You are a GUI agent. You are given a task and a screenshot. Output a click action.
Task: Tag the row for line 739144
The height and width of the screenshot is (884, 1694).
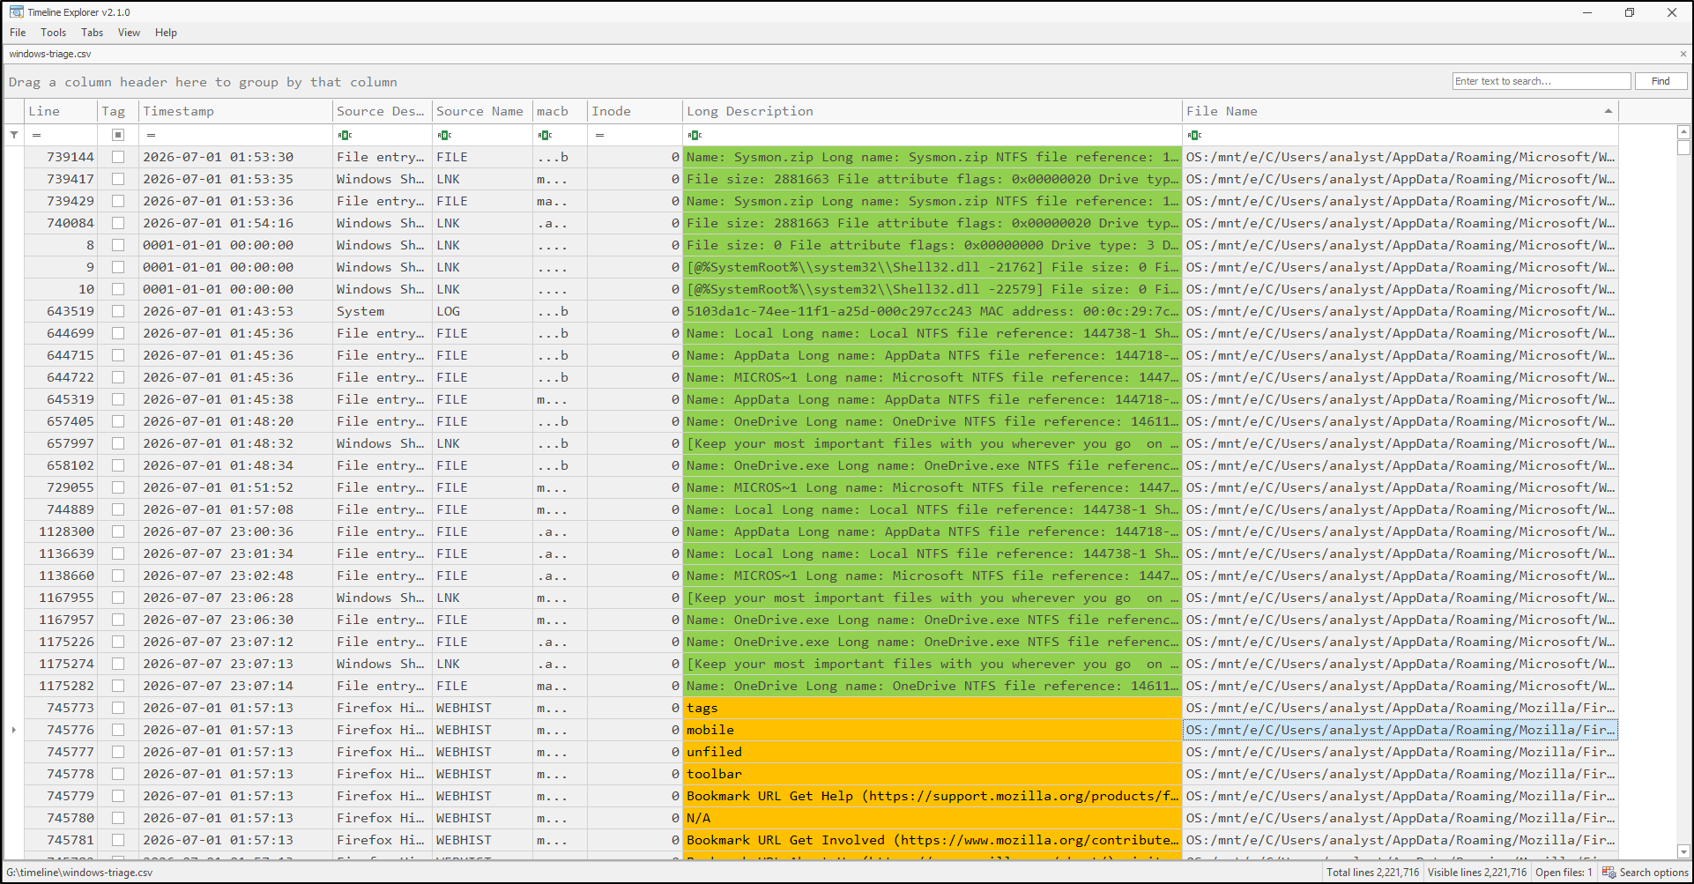click(x=118, y=157)
